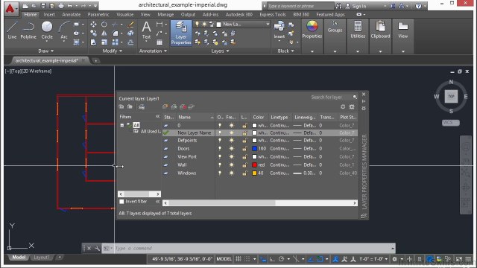Click the Insert block icon
Screen dimensions: 477x268
click(279, 30)
